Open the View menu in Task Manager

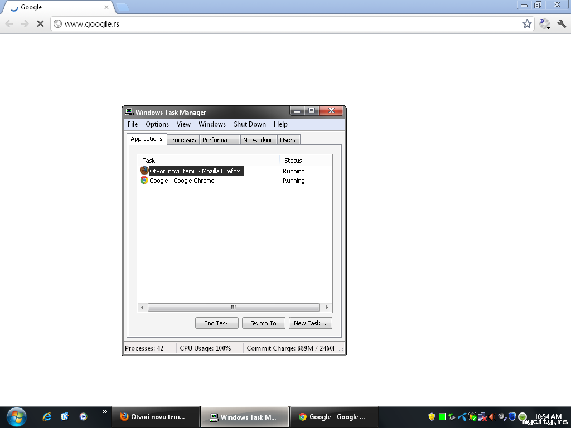point(183,124)
